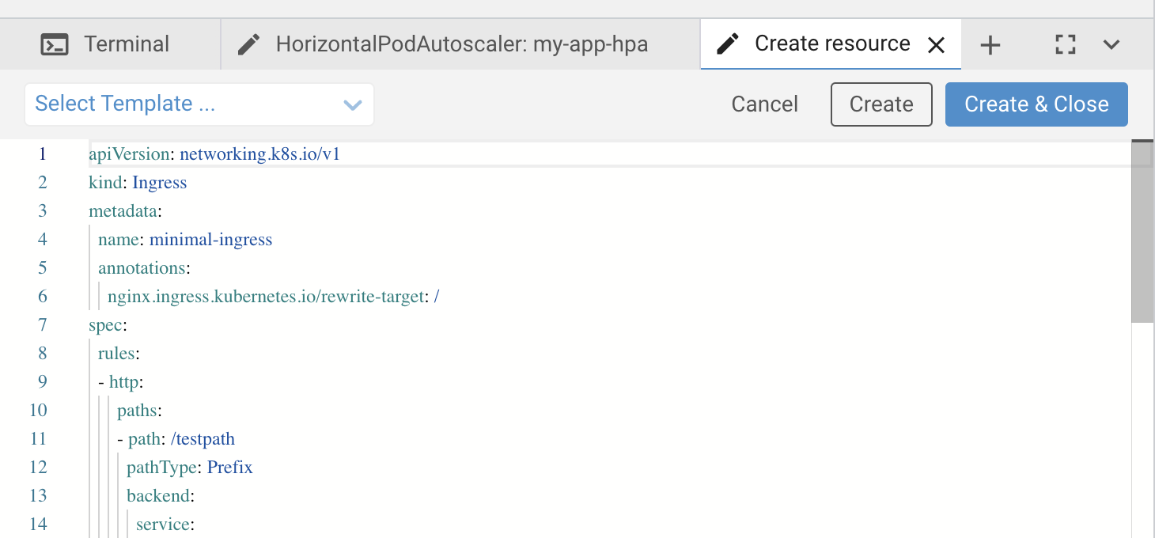Click the Create button
Screen dimensions: 1155x538
click(x=881, y=104)
